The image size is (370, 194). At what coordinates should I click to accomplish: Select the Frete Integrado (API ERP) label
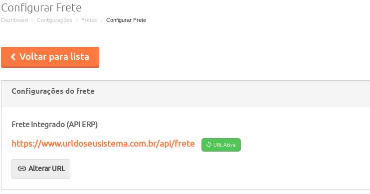pyautogui.click(x=54, y=124)
